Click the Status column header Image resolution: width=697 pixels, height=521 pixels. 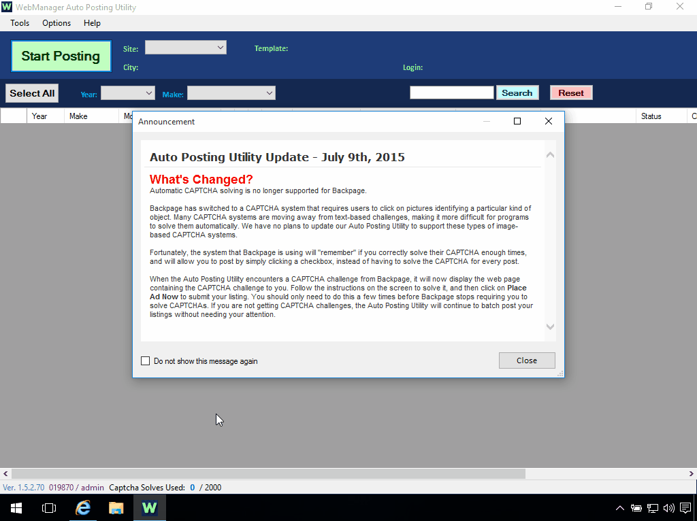coord(661,116)
